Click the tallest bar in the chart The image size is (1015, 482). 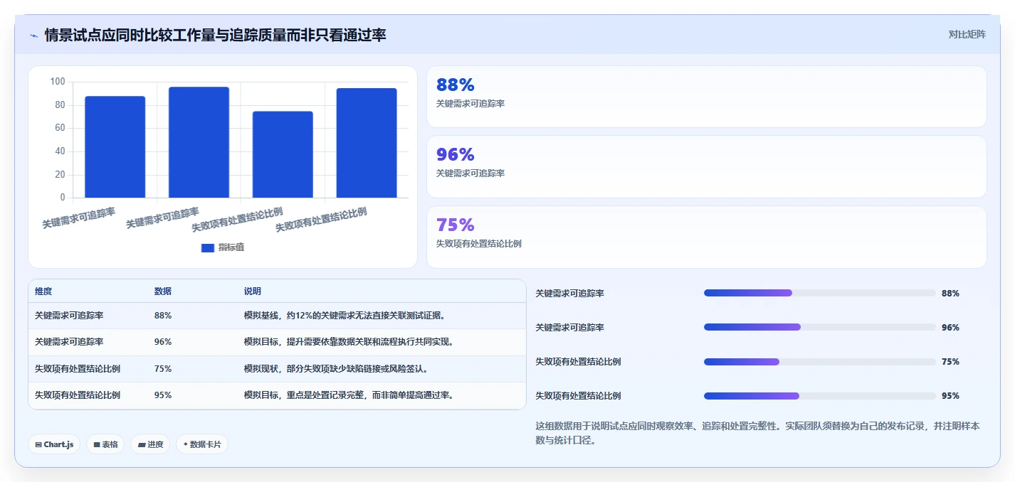pos(199,142)
